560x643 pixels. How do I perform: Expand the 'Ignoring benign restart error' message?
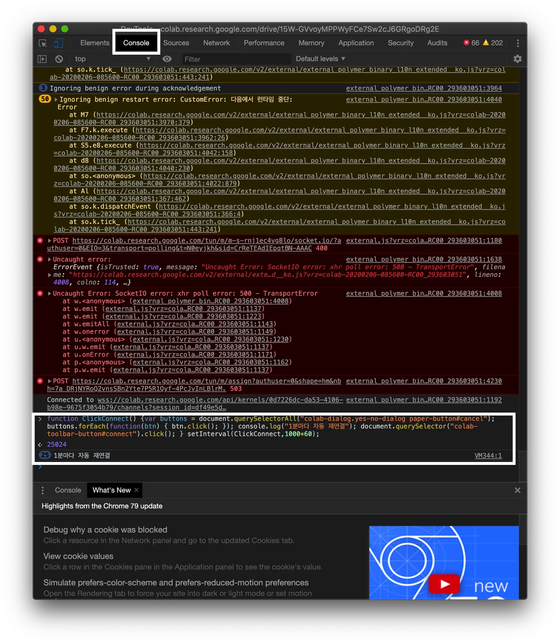56,100
